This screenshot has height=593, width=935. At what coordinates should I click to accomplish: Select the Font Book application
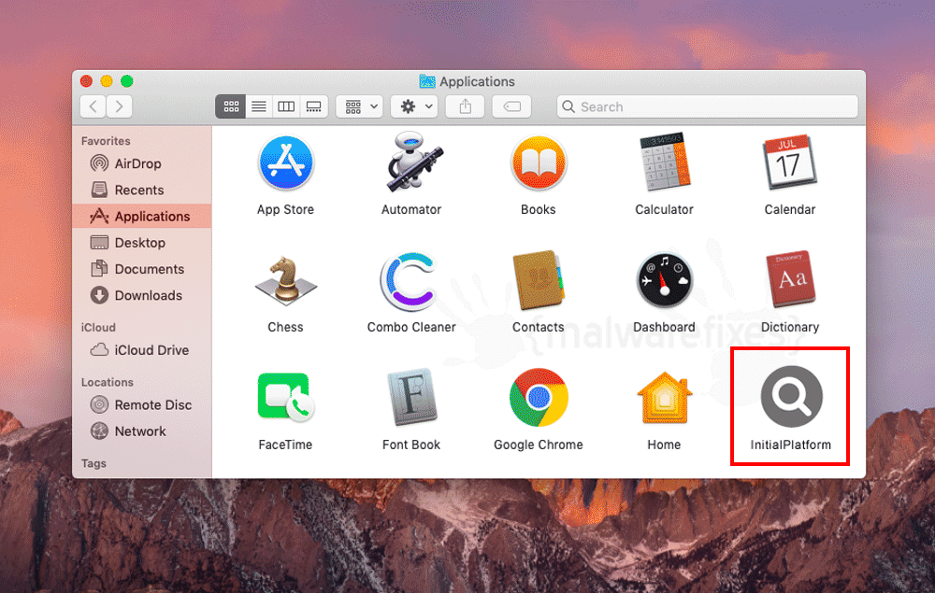pyautogui.click(x=411, y=397)
